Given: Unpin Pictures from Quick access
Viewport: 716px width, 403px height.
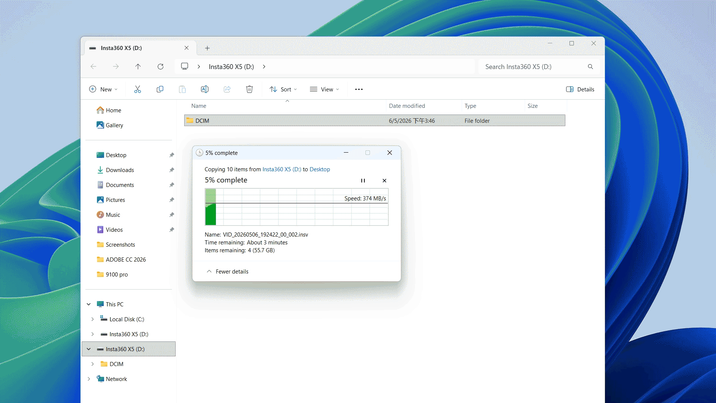Looking at the screenshot, I should (172, 200).
